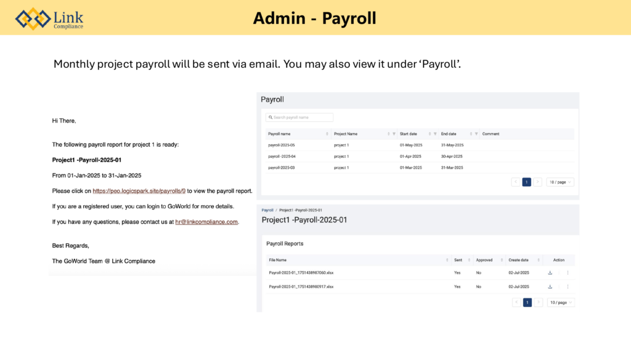Click the hr@linkcompliance.com email link
The image size is (631, 355).
(x=206, y=222)
